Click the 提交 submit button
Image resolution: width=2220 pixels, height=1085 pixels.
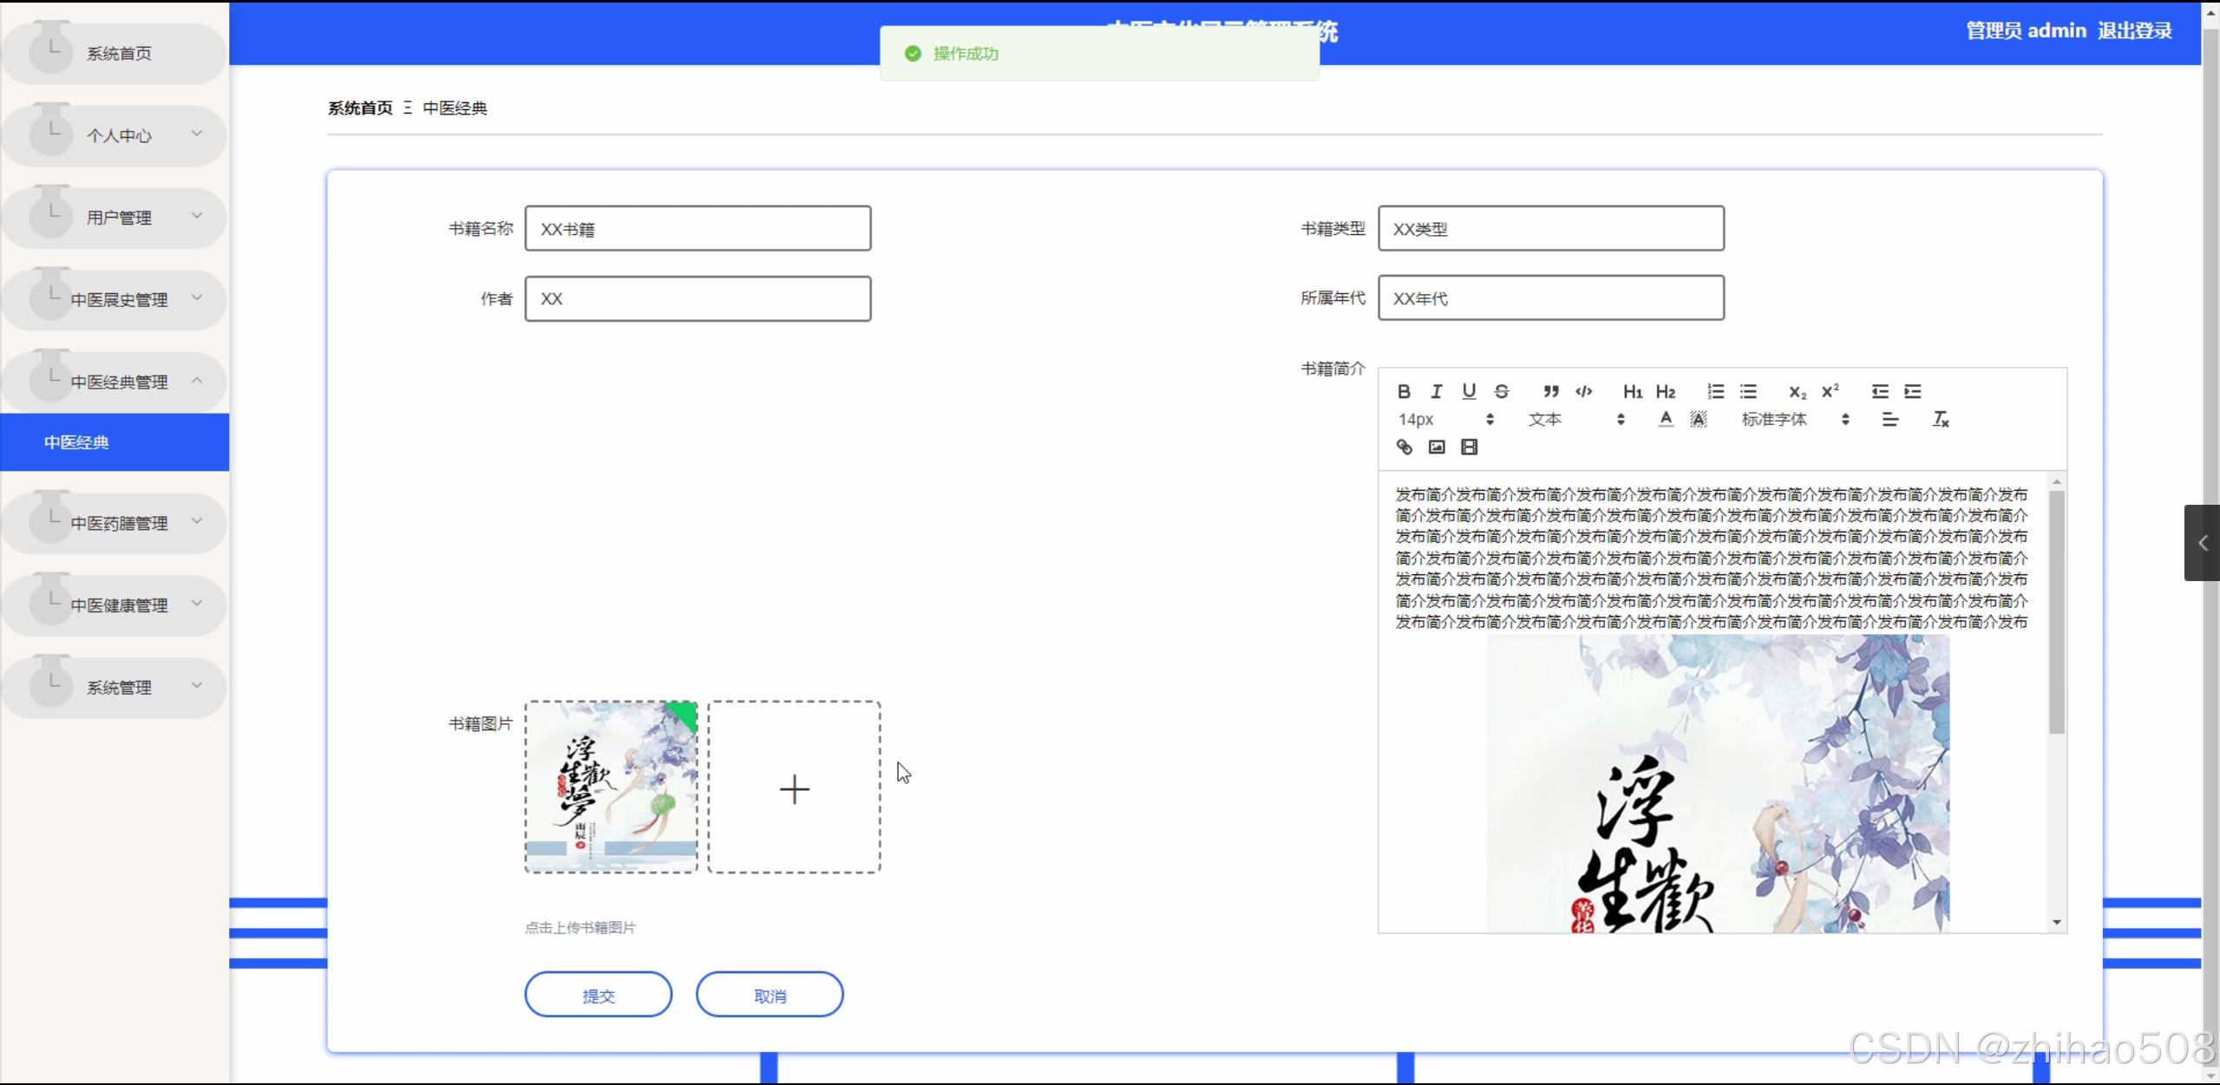click(598, 996)
